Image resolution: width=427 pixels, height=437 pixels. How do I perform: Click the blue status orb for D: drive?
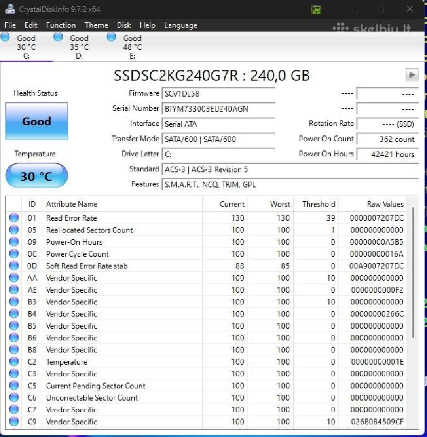(x=58, y=37)
